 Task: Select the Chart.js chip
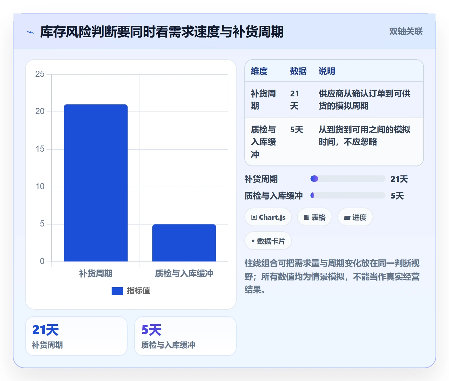[268, 217]
